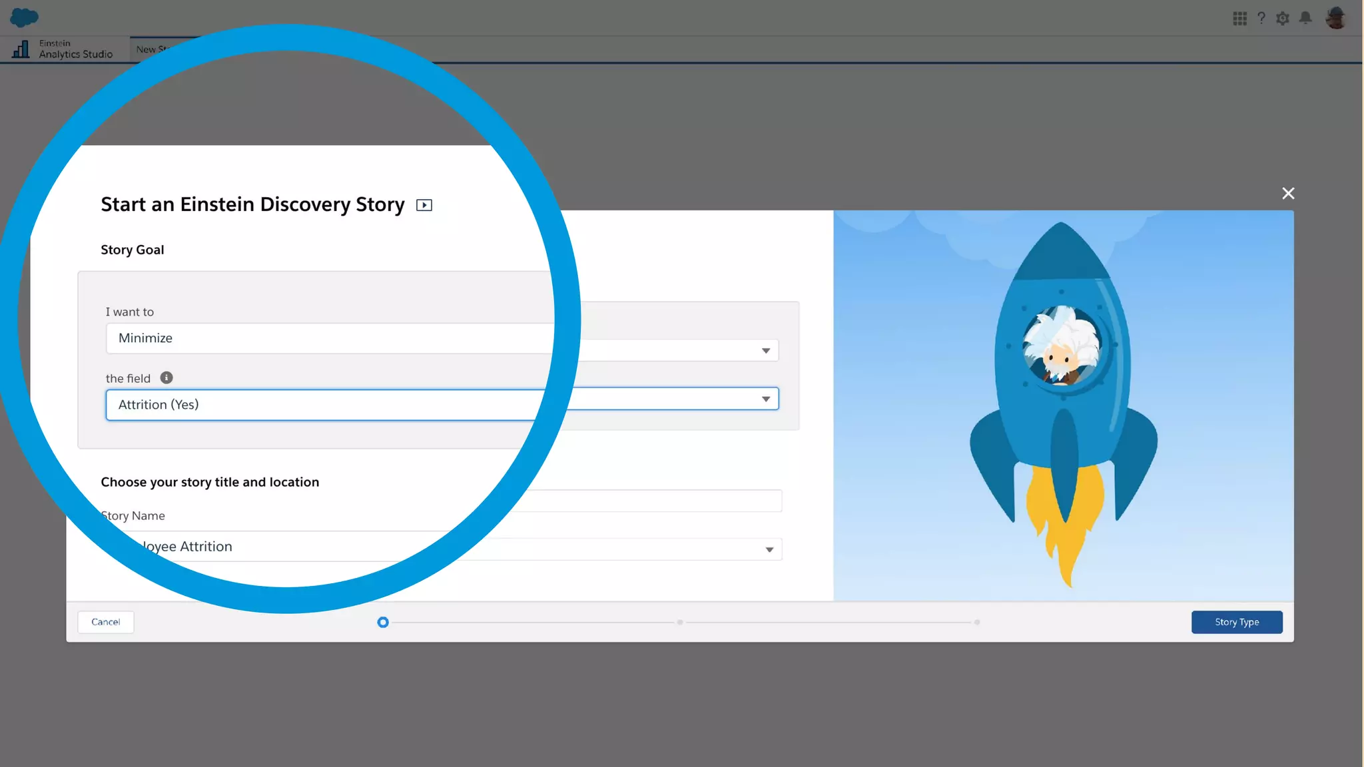The image size is (1364, 767).
Task: Expand the Attrition (Yes) field dropdown arrow
Action: click(x=766, y=399)
